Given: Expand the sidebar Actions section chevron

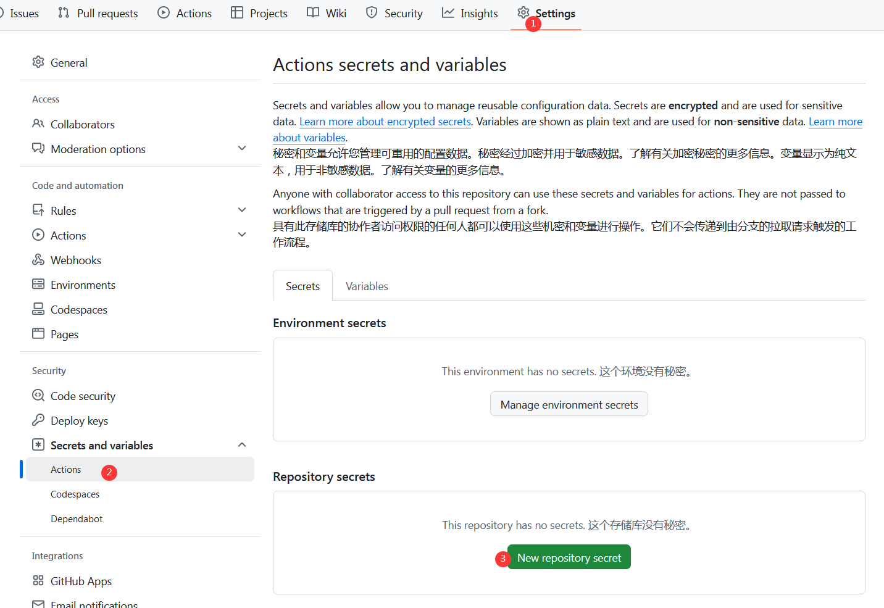Looking at the screenshot, I should [242, 235].
